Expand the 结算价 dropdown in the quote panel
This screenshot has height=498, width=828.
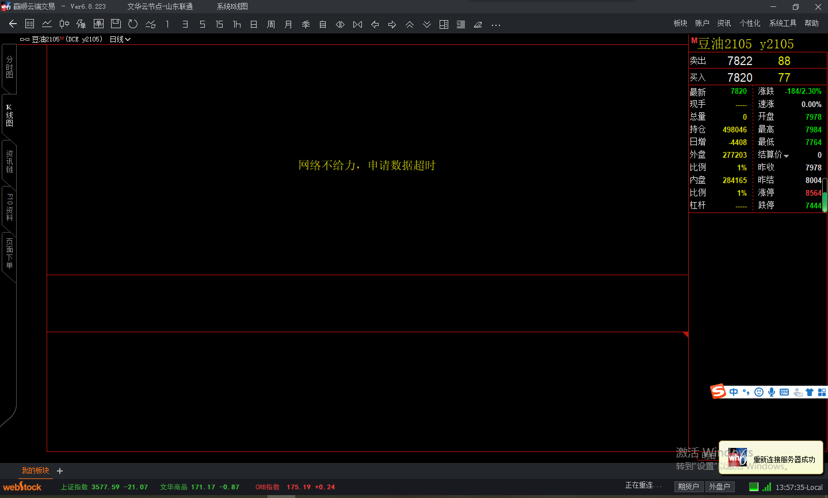(786, 154)
